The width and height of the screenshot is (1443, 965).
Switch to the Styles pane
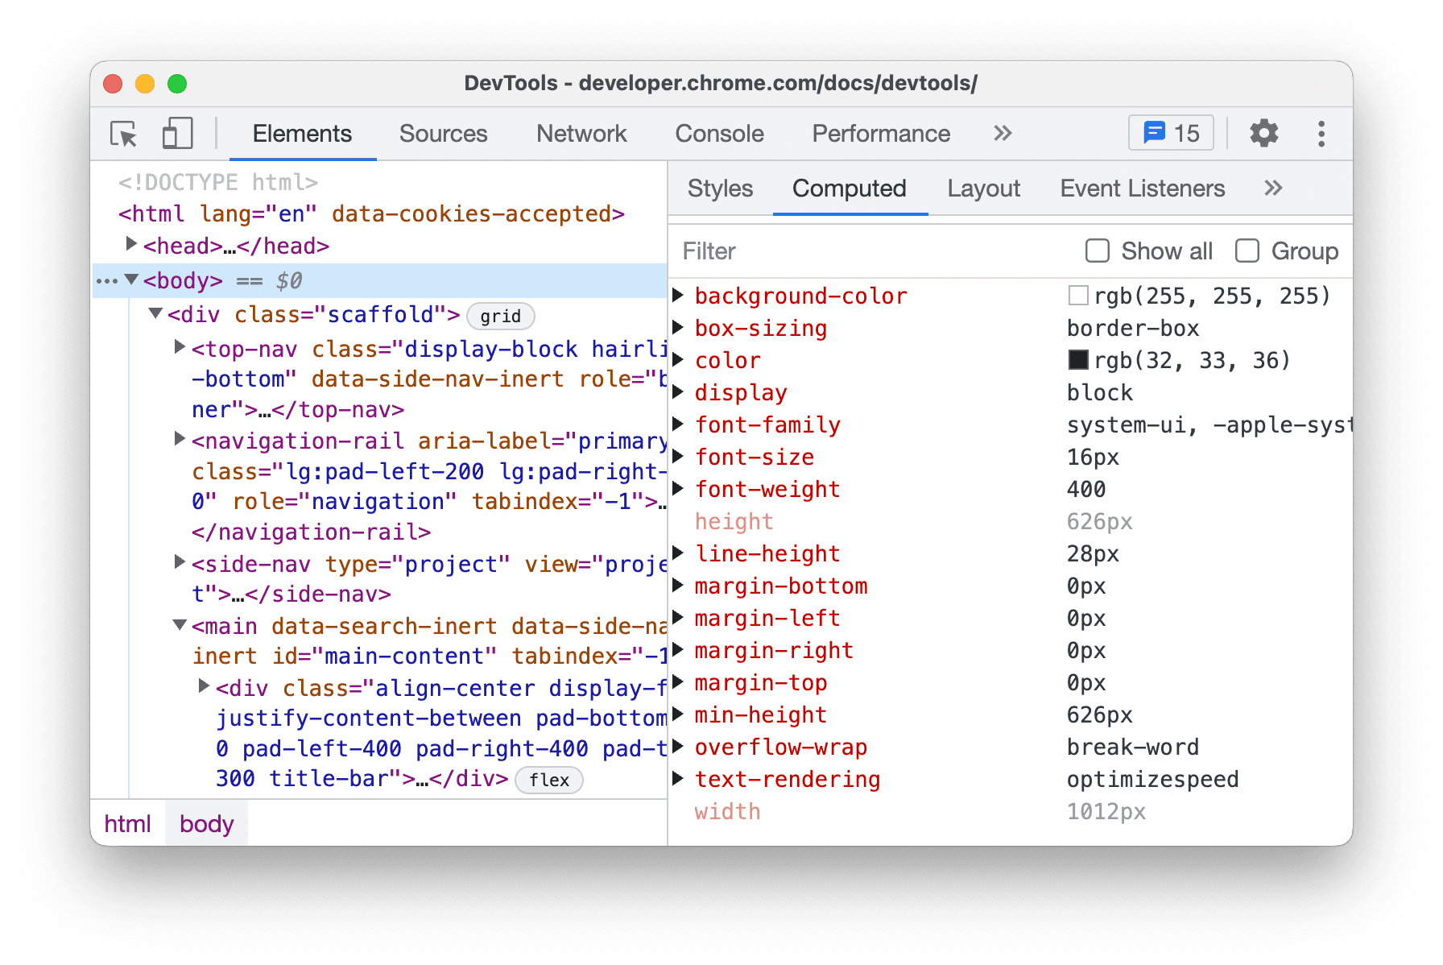(720, 188)
